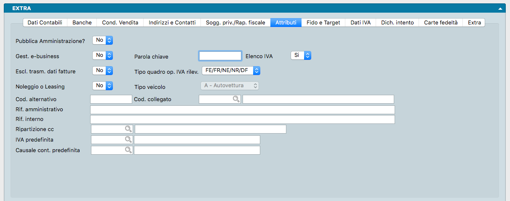This screenshot has height=201, width=510.
Task: Focus the Rif. amministrativo input field
Action: (x=243, y=110)
